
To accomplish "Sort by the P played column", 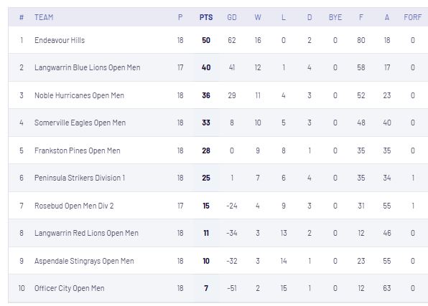I will (180, 17).
